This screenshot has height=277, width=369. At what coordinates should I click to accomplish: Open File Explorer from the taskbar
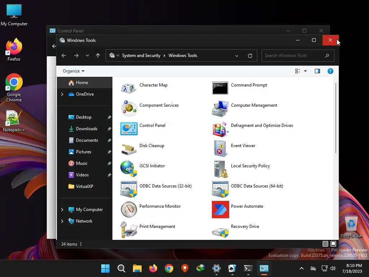point(137,268)
